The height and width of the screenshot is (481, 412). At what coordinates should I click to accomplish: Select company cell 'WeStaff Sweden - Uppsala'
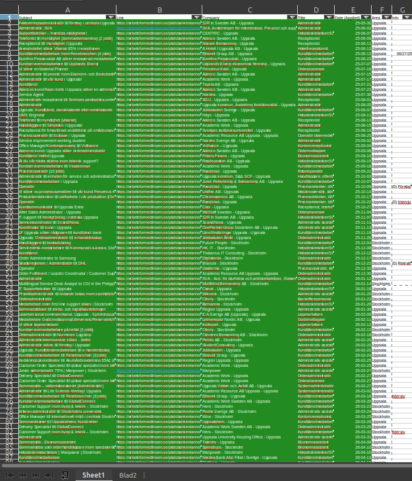click(x=249, y=212)
